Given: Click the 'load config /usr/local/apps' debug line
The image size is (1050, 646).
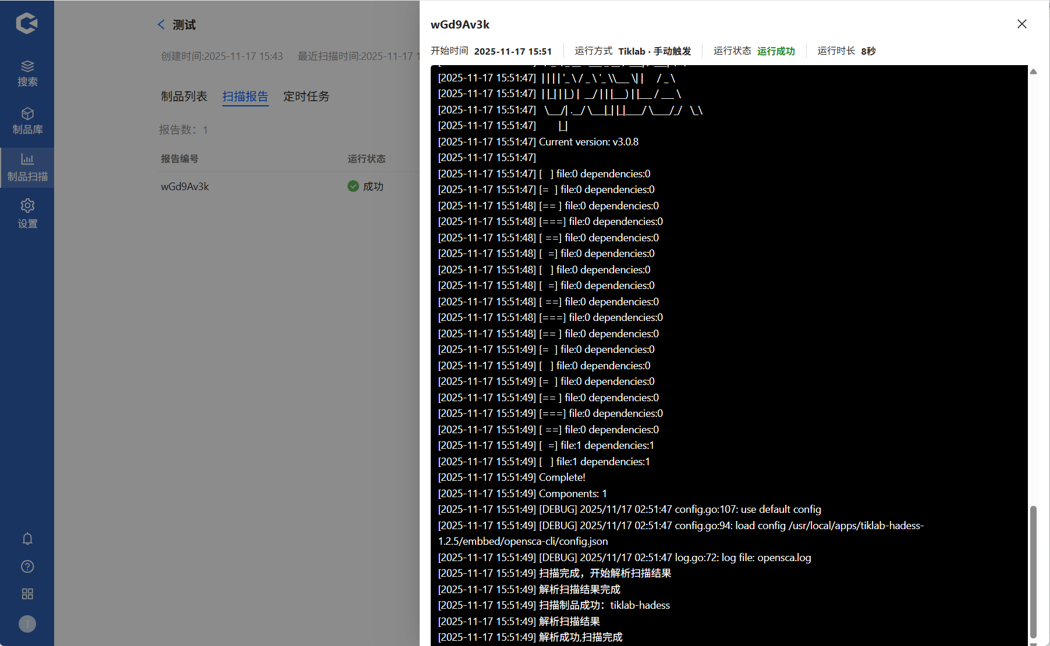Looking at the screenshot, I should coord(681,533).
